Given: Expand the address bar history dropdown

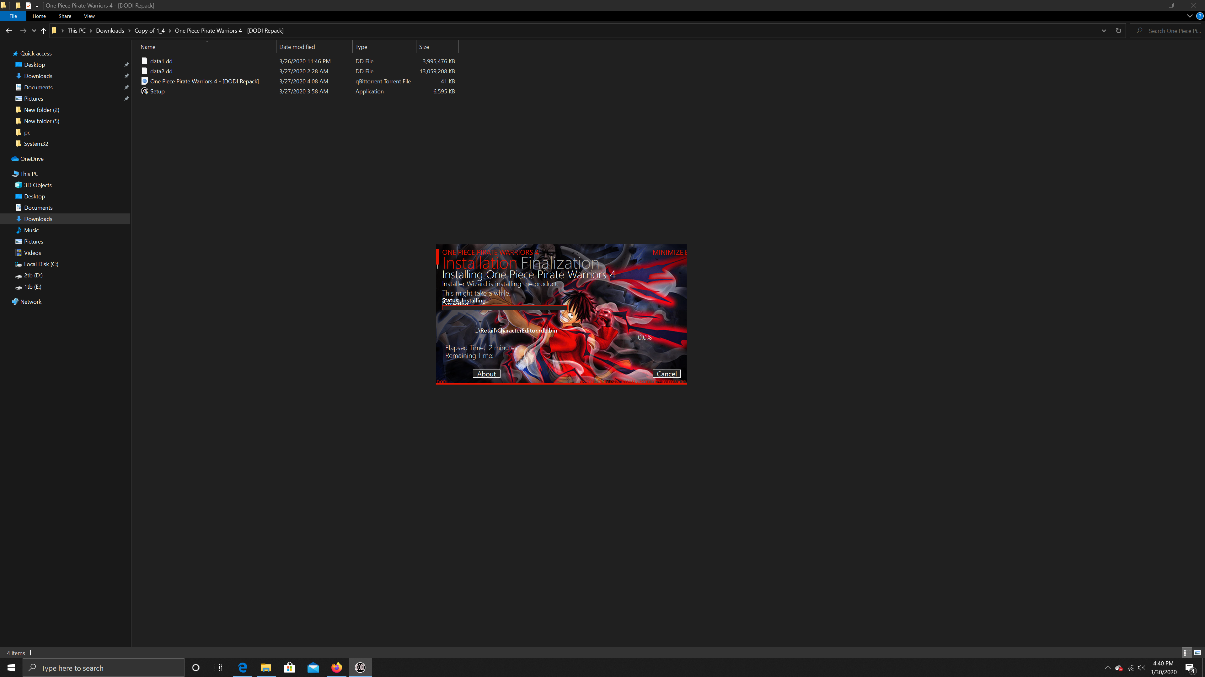Looking at the screenshot, I should point(1104,31).
